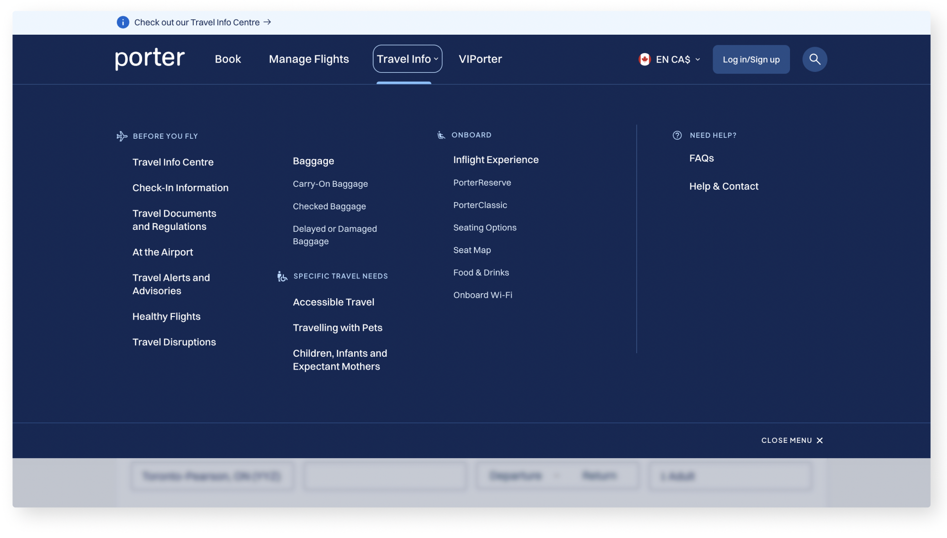Image resolution: width=947 pixels, height=538 pixels.
Task: Open Onboard Wi-Fi
Action: pos(482,295)
